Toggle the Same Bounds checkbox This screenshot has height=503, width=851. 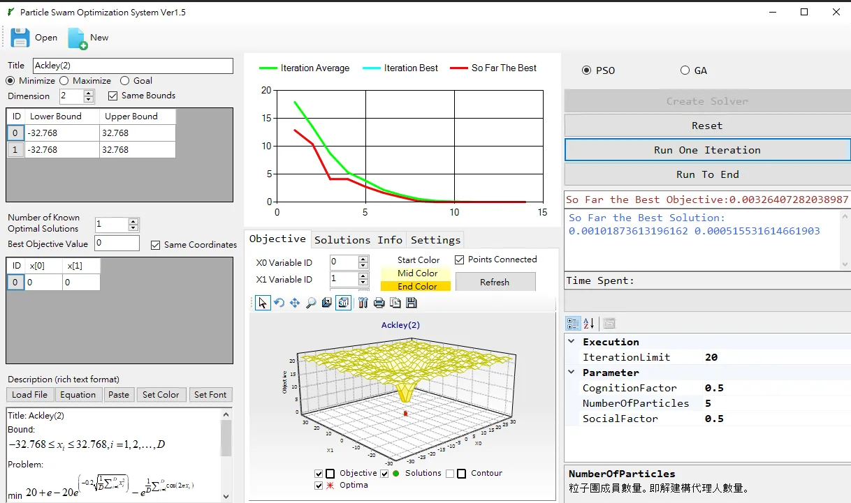pos(113,96)
